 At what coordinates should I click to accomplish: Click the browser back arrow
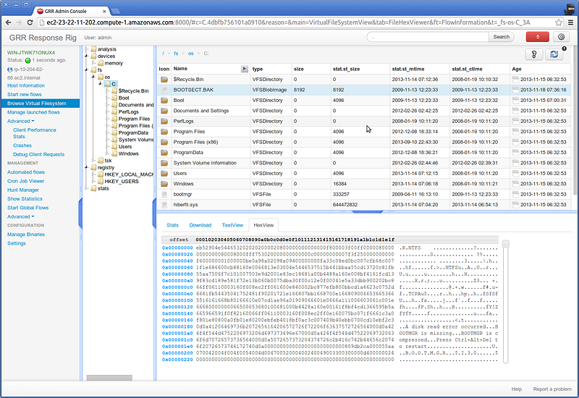coord(8,22)
